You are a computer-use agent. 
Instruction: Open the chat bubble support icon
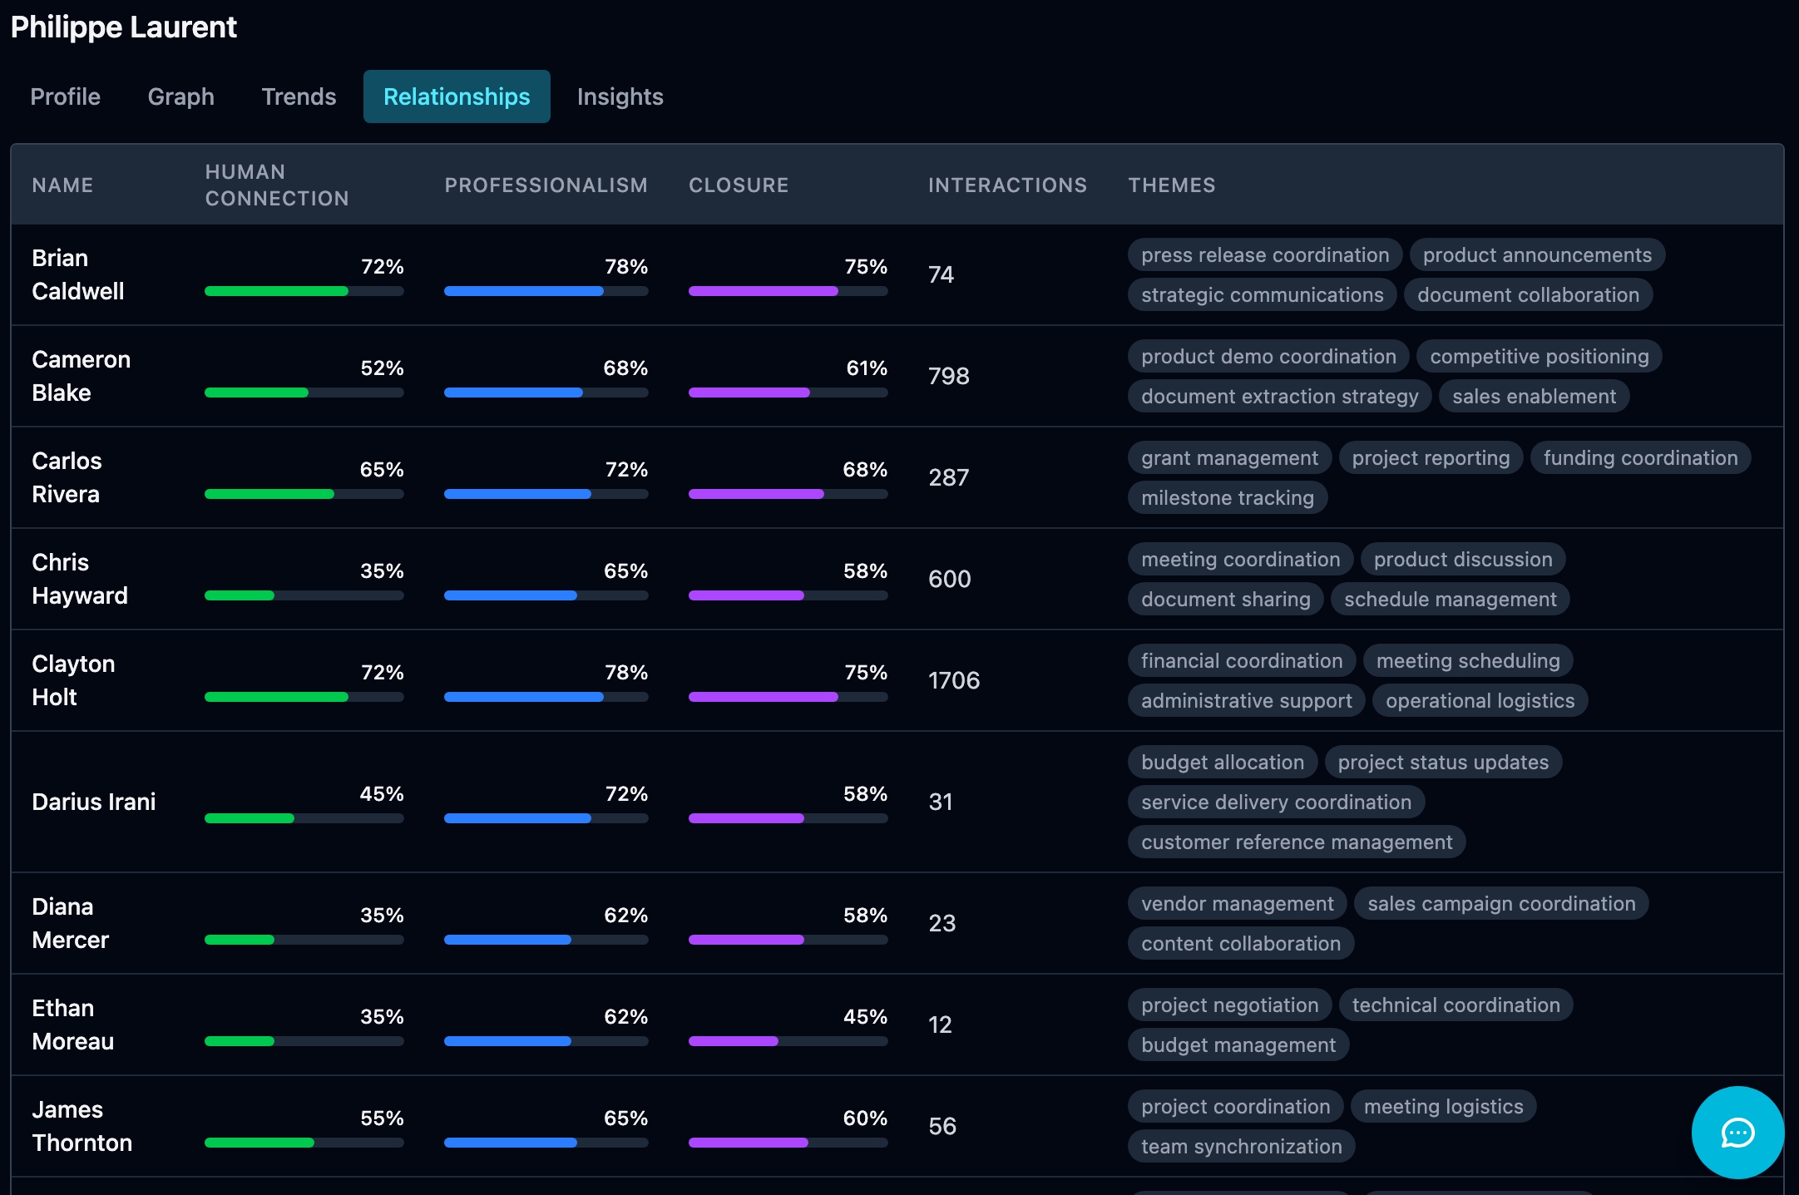tap(1737, 1132)
